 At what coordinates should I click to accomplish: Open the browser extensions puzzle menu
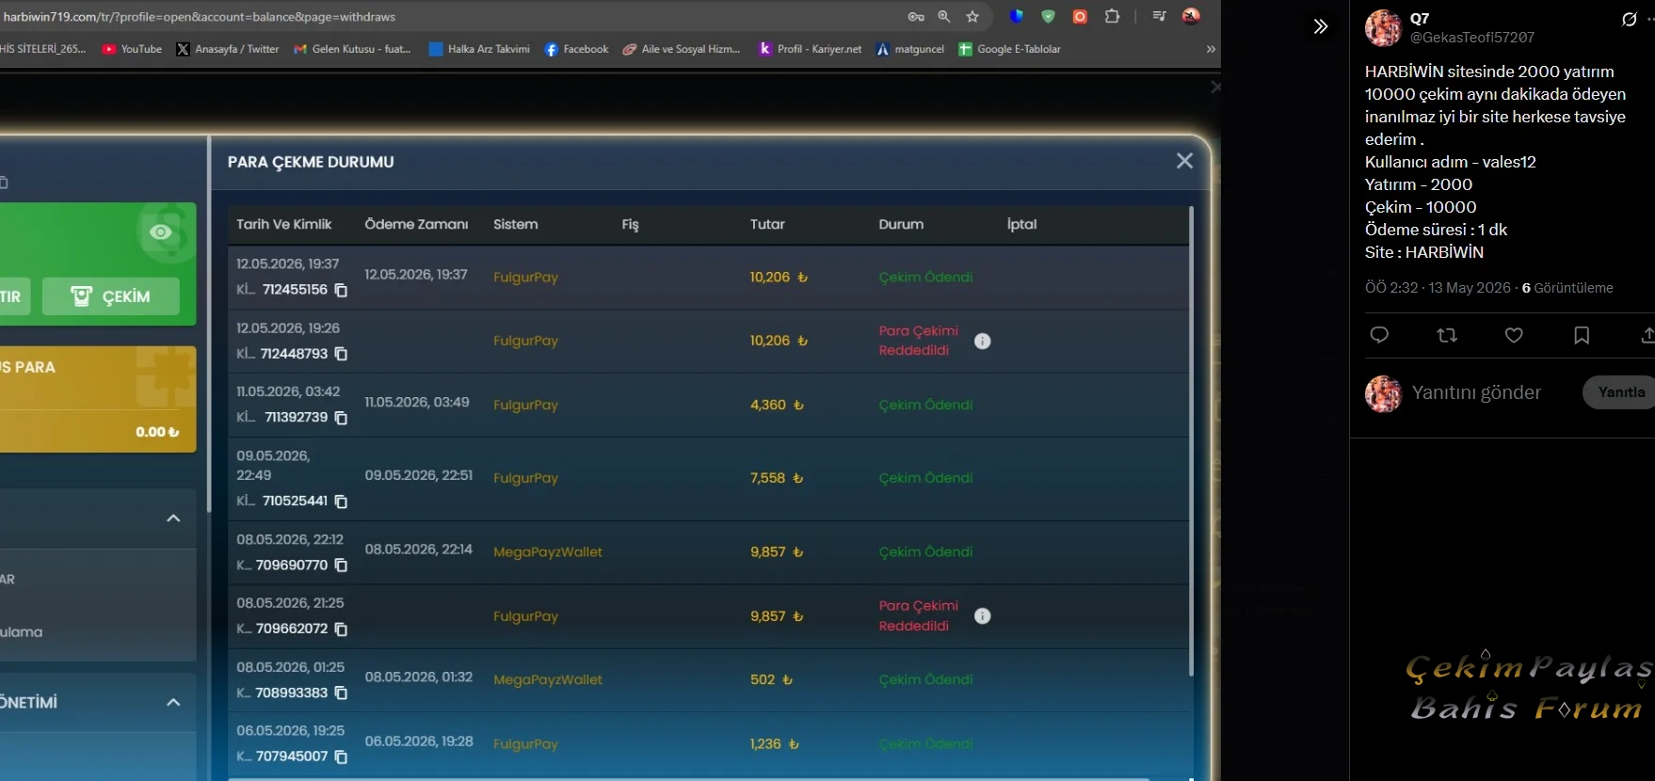[x=1112, y=16]
